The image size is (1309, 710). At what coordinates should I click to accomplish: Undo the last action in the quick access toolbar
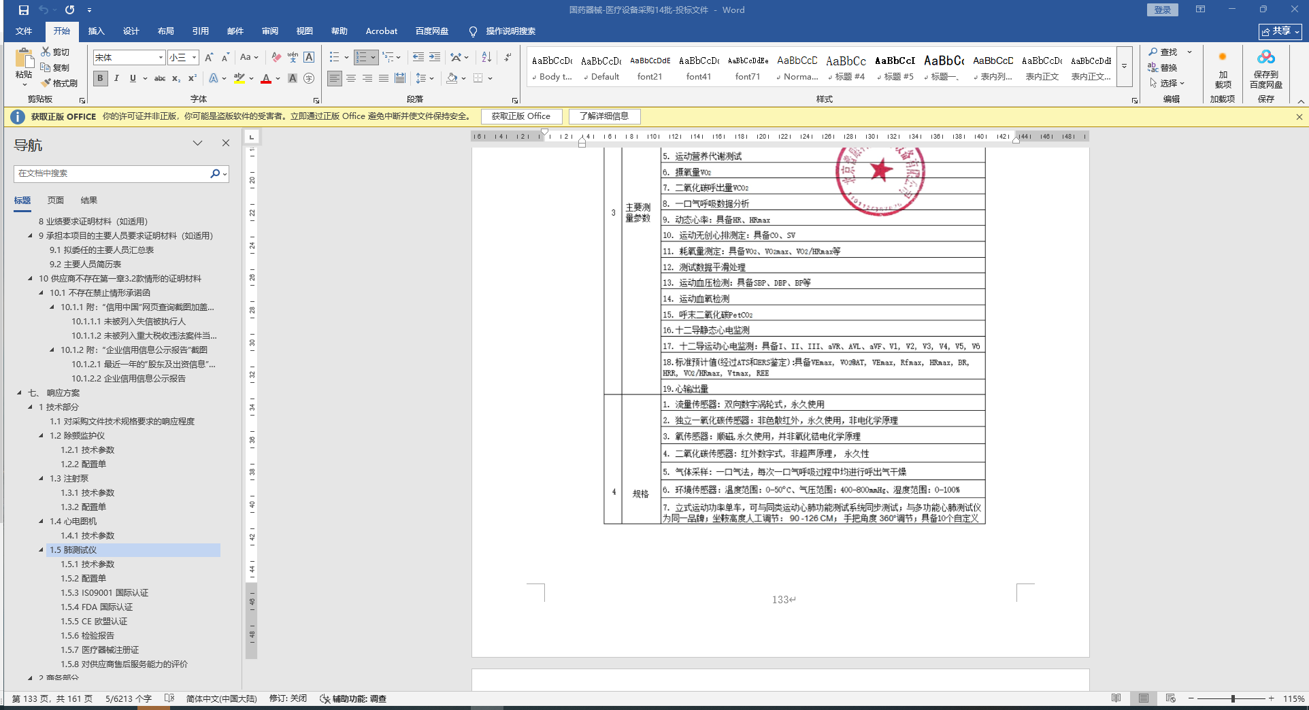[44, 10]
